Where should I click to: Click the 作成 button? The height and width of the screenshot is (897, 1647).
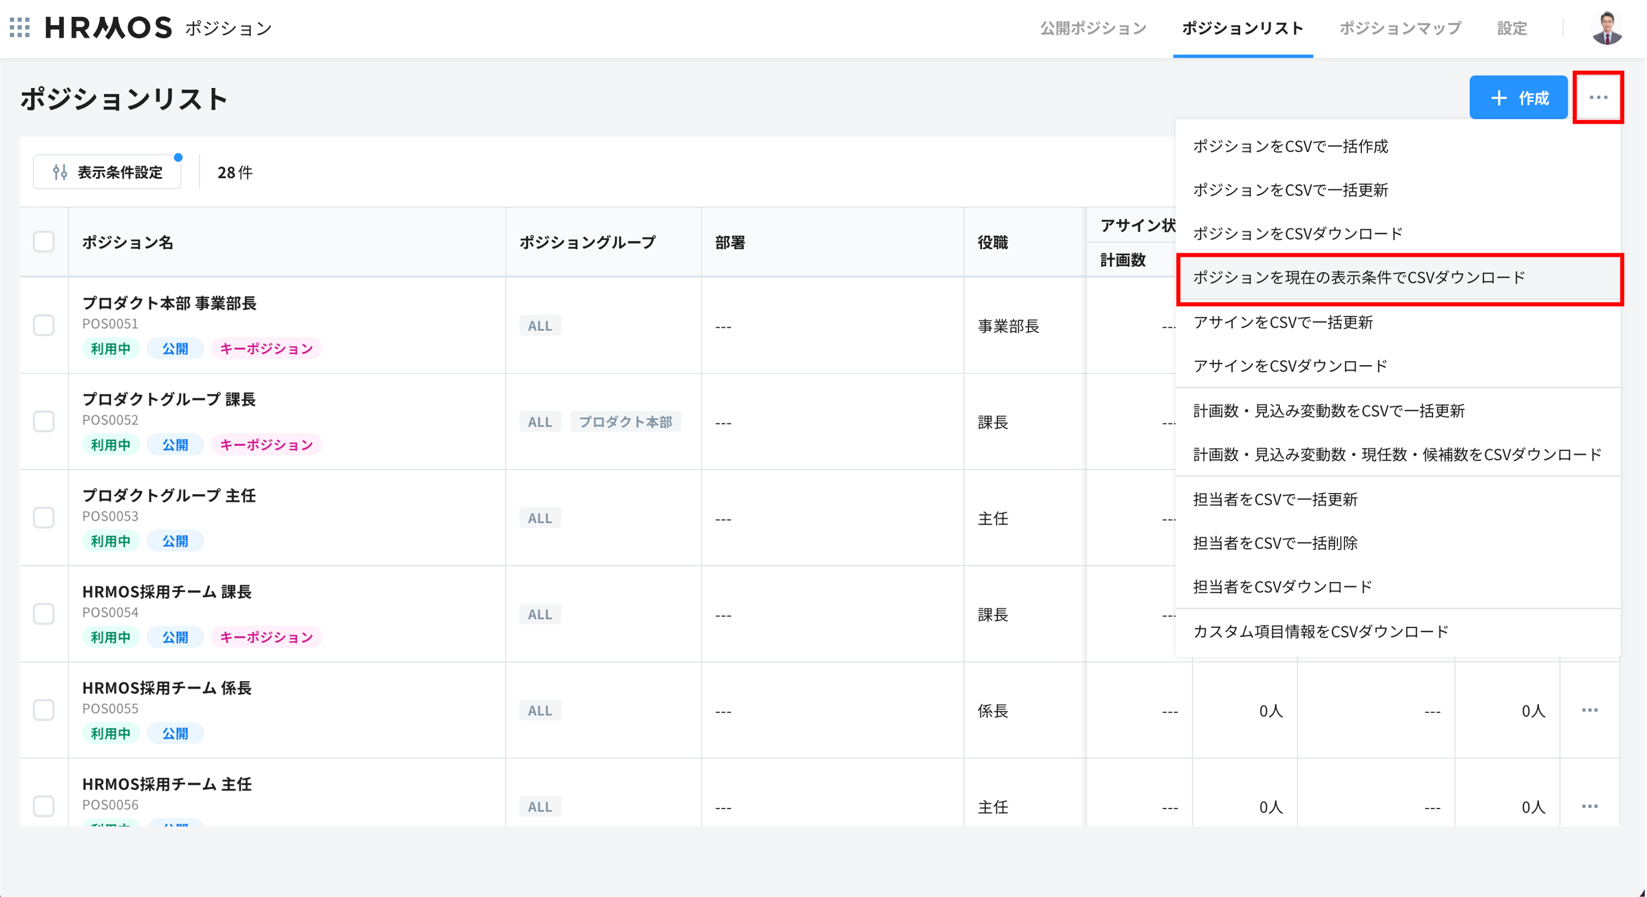pos(1519,98)
